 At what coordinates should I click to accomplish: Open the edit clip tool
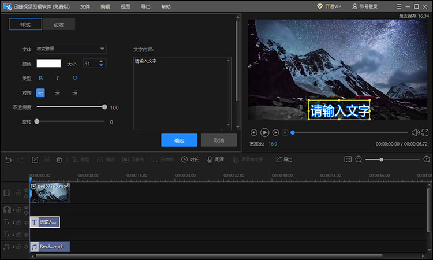pyautogui.click(x=35, y=159)
